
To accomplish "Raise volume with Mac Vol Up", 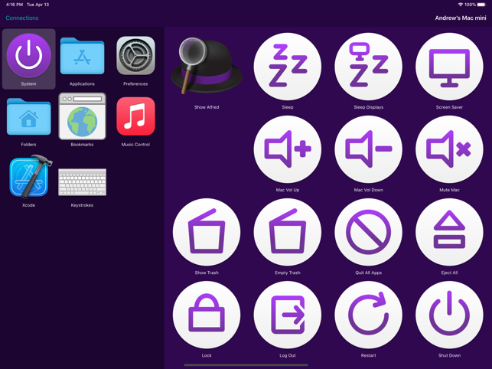I will (x=288, y=149).
